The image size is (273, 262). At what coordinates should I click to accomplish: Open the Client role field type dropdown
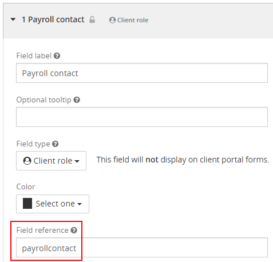[51, 161]
